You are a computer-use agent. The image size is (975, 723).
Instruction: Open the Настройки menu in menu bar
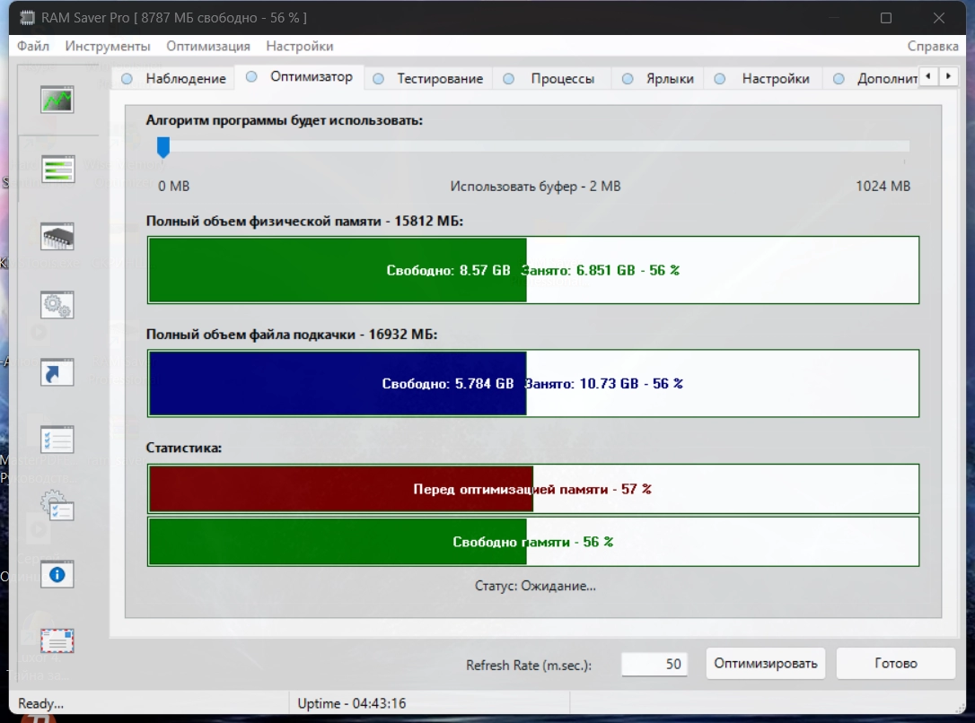pyautogui.click(x=300, y=46)
